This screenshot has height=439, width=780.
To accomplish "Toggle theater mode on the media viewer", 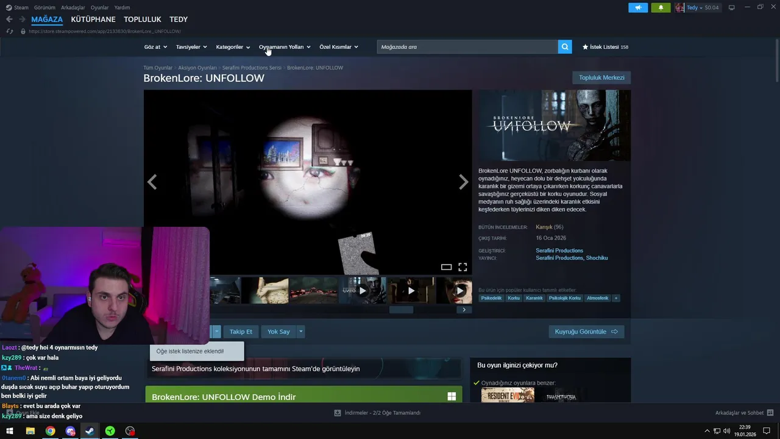I will pos(446,267).
